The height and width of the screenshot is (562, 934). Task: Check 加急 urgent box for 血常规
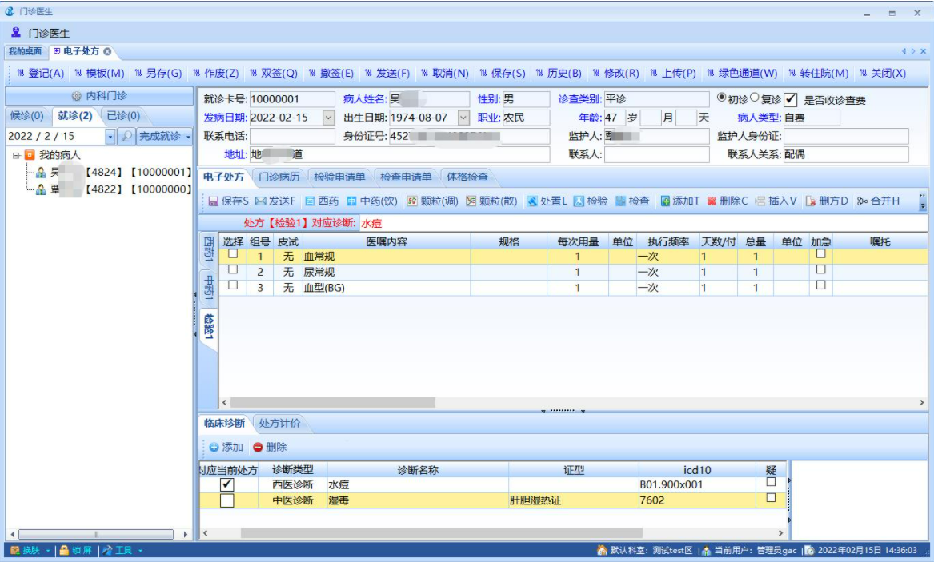(x=821, y=254)
